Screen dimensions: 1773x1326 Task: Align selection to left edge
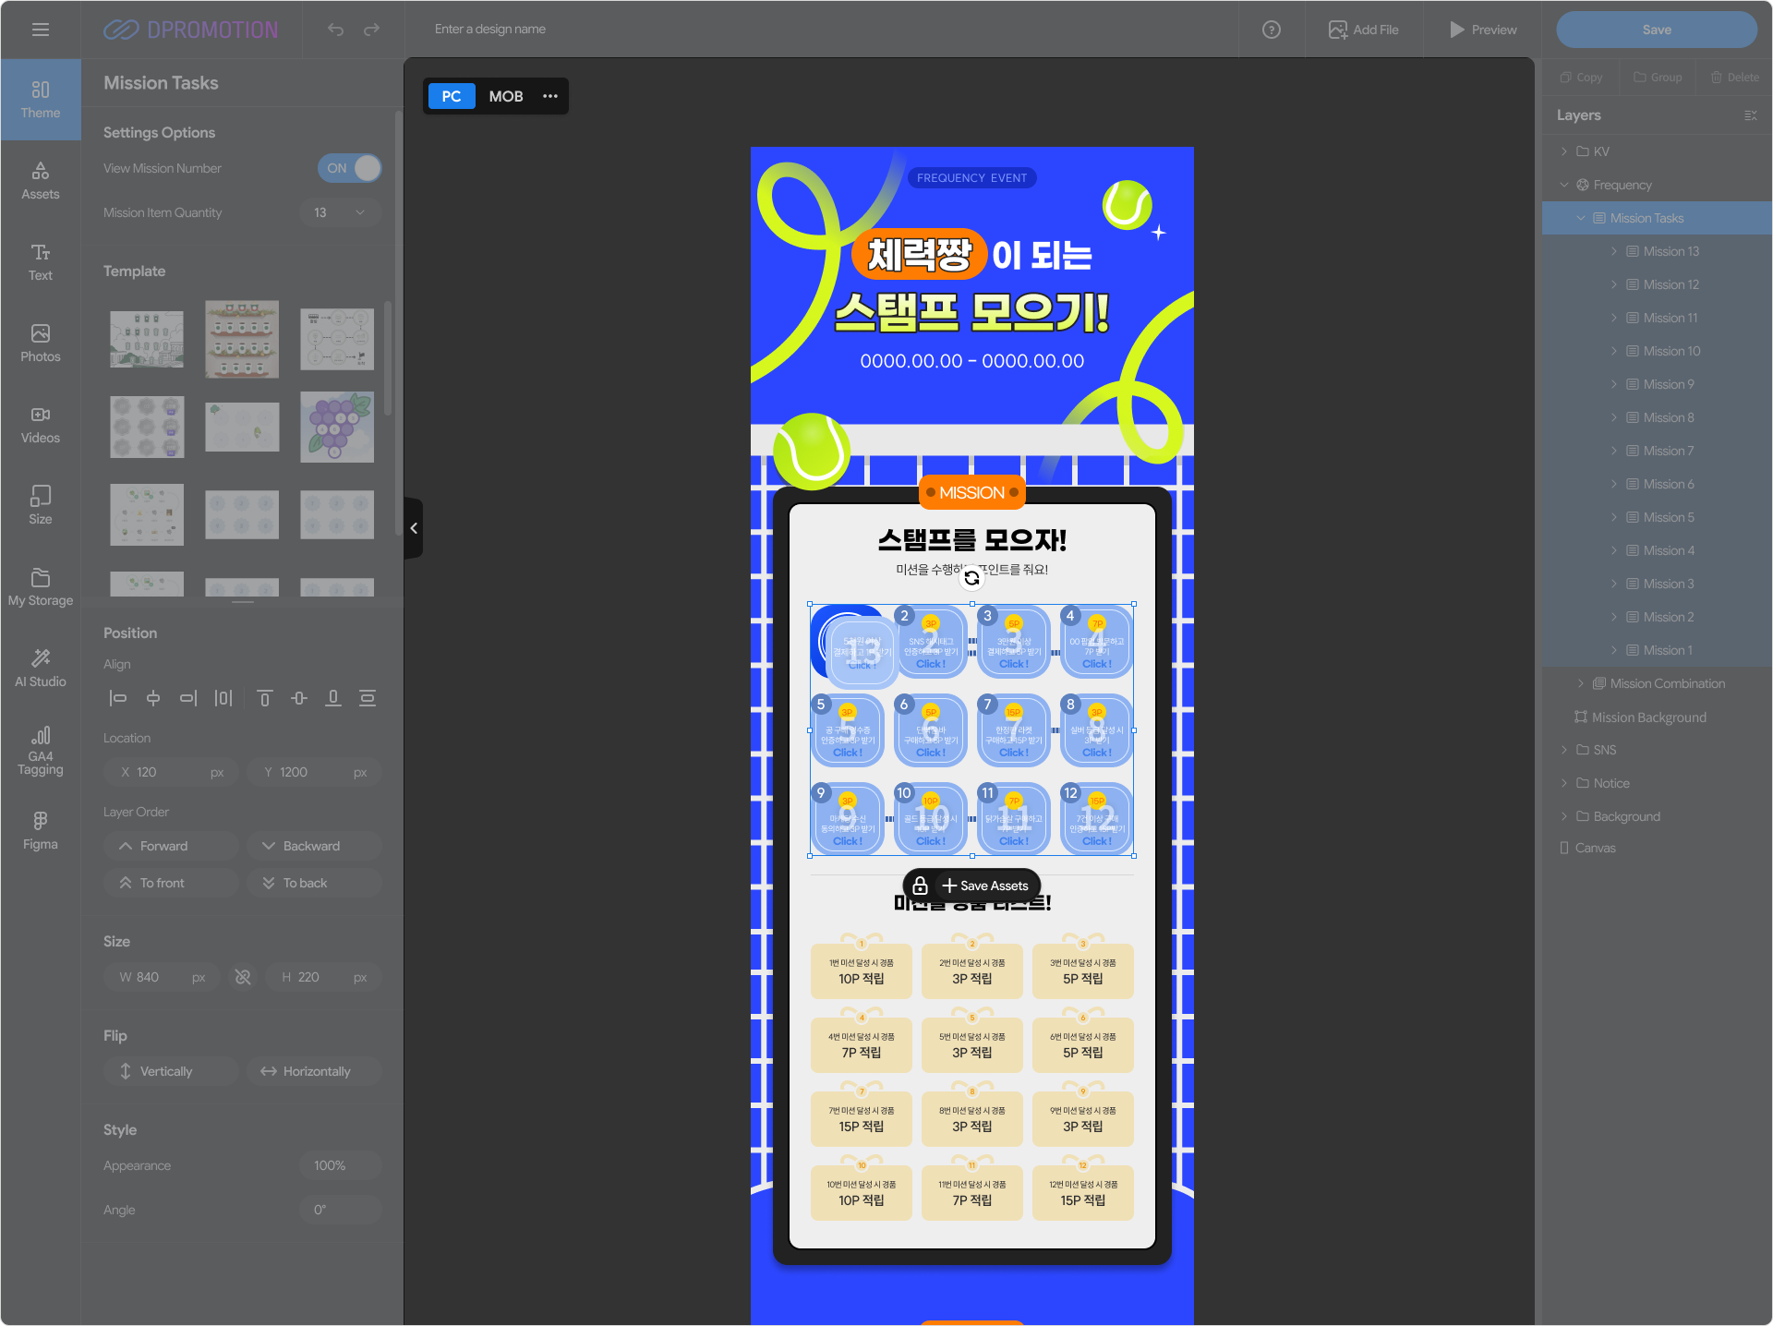[118, 698]
